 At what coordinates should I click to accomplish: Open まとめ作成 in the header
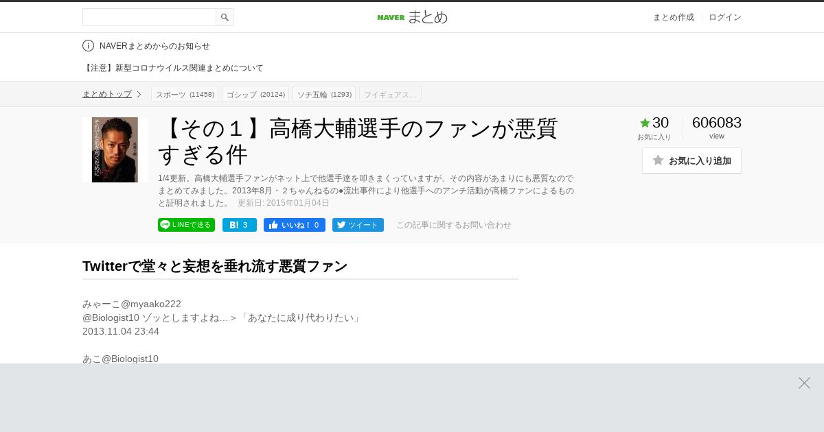(673, 17)
